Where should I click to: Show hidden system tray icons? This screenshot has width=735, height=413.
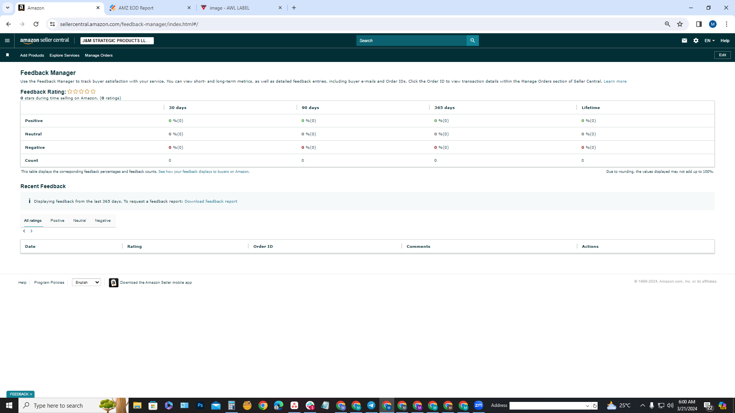click(x=643, y=405)
